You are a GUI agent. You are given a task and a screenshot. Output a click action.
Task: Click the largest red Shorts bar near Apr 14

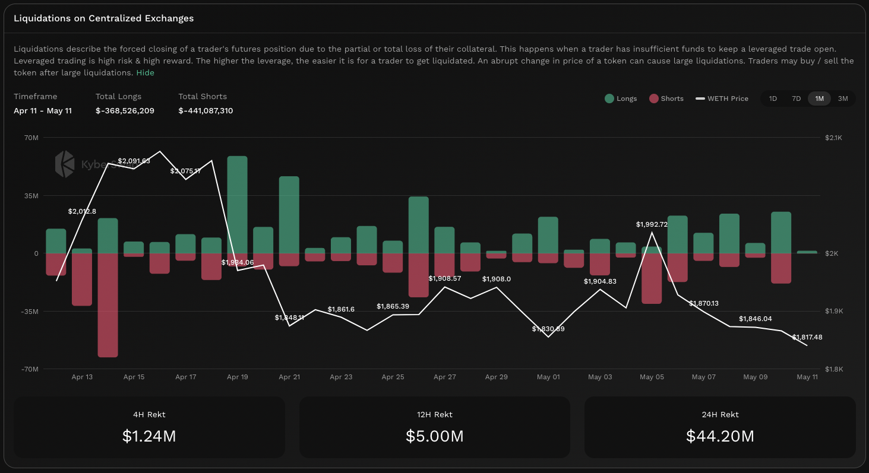coord(108,305)
